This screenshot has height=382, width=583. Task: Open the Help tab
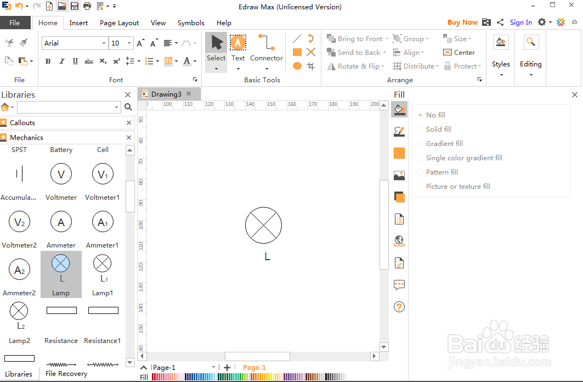tap(224, 23)
